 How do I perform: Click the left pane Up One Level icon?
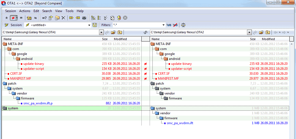point(120,32)
